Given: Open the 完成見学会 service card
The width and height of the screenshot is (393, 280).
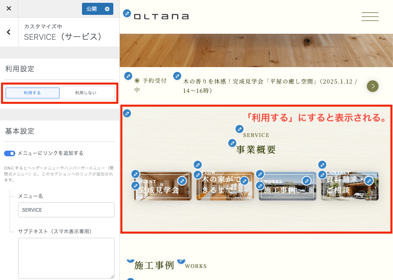Looking at the screenshot, I should 163,186.
